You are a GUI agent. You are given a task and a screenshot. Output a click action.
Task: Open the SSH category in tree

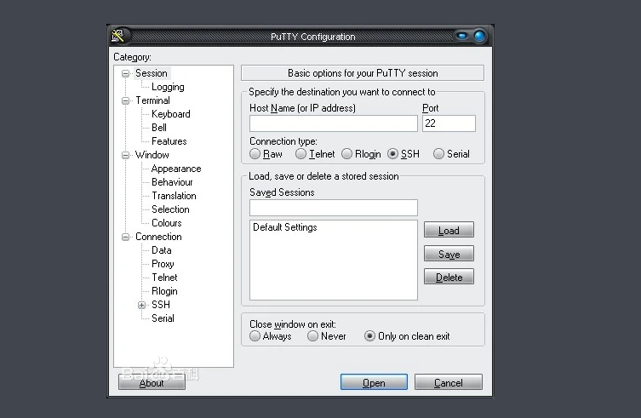click(x=161, y=305)
